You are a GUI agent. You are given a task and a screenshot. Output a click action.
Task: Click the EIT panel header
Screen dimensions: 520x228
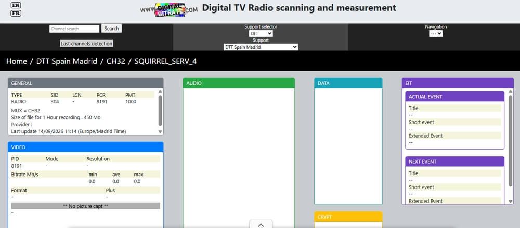point(458,83)
